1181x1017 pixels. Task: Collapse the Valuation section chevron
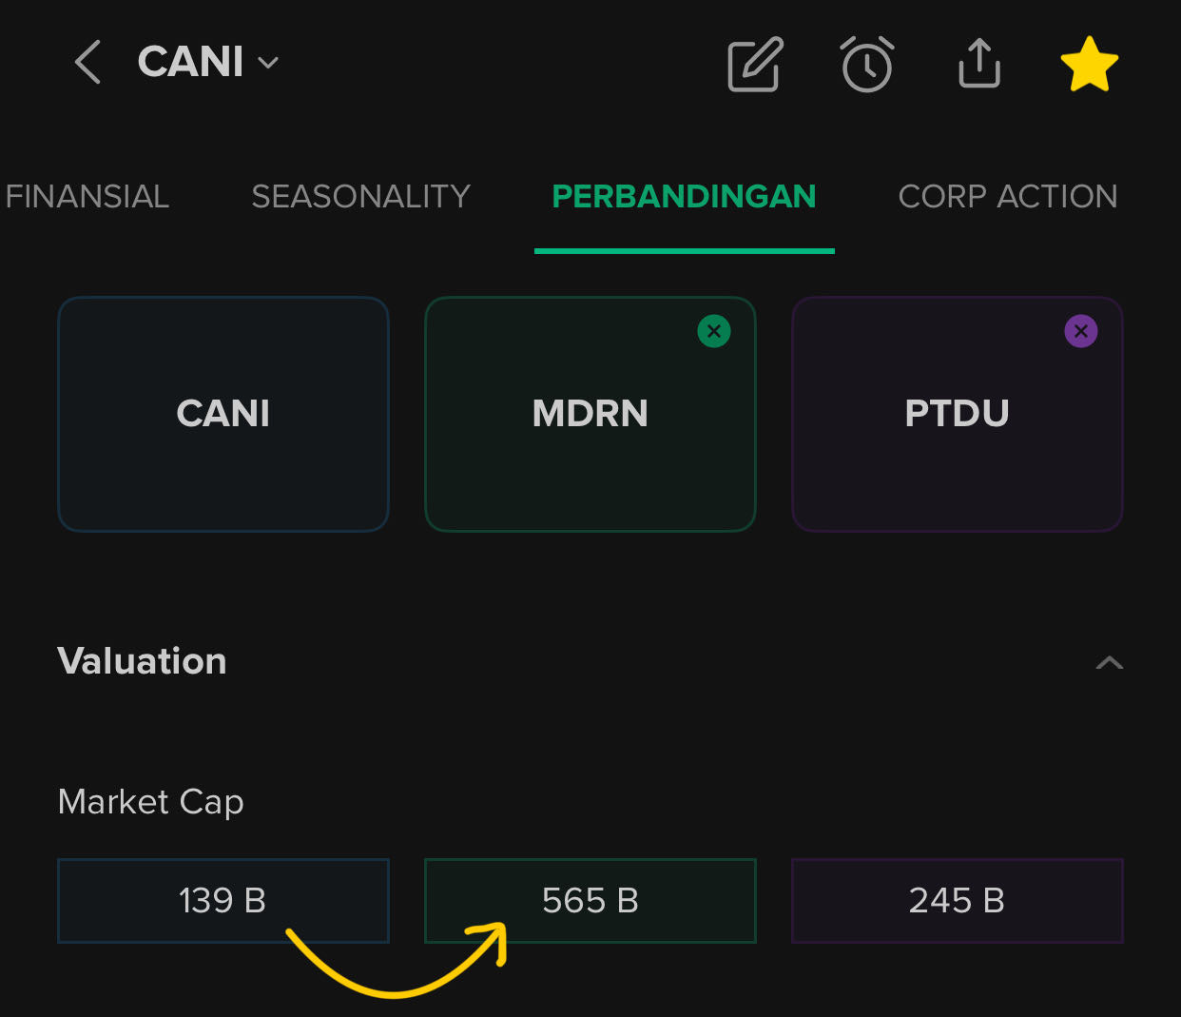point(1110,662)
